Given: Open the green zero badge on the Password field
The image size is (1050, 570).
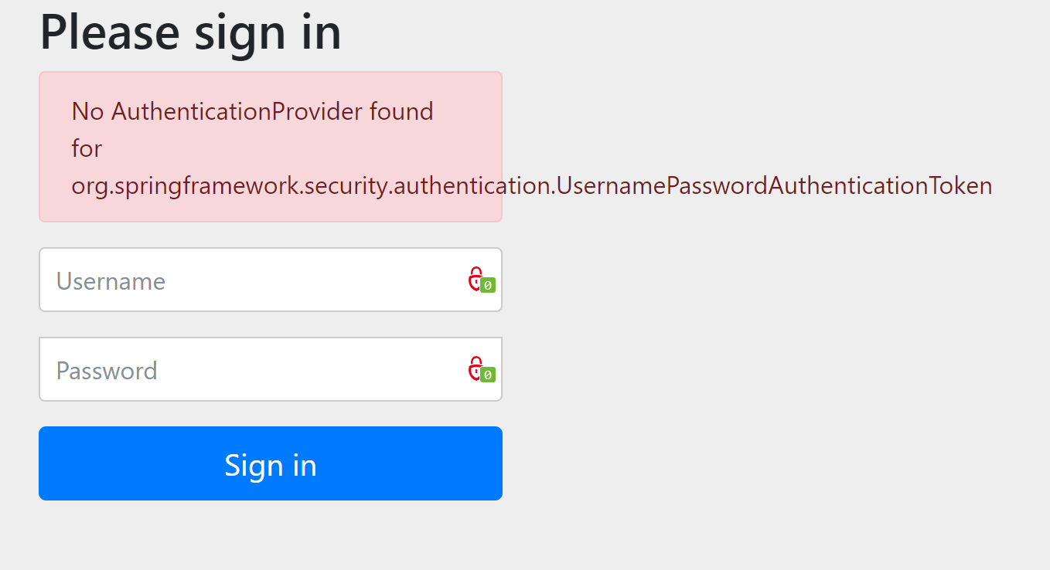Looking at the screenshot, I should click(486, 375).
